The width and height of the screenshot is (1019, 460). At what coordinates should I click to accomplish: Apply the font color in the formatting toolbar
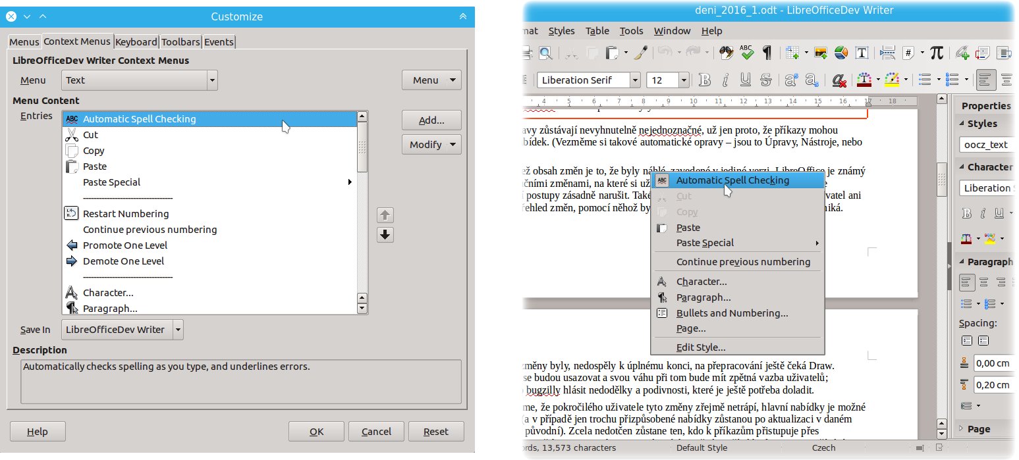864,80
